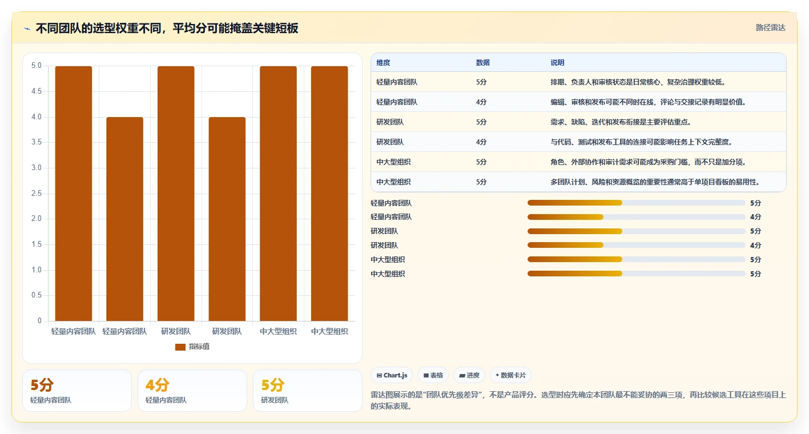Click the Chart.js tag pill
This screenshot has width=809, height=434.
pos(392,375)
